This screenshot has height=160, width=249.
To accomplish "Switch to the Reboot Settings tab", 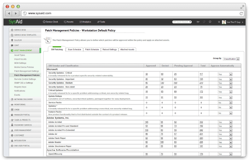I will pos(110,50).
